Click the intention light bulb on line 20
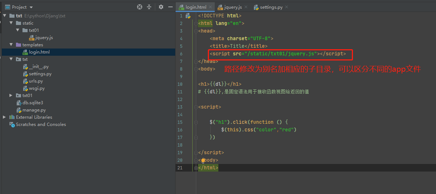 click(203, 160)
